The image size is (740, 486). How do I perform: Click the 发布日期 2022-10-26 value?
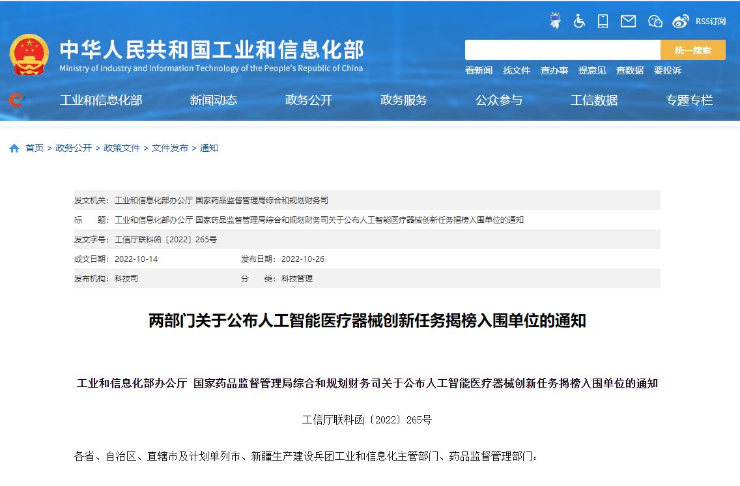pos(302,259)
